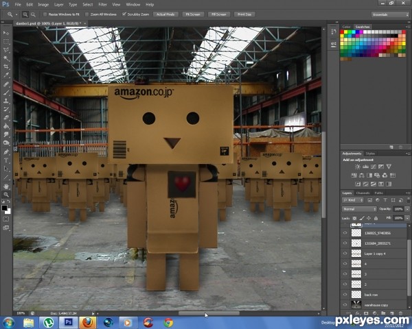412x329 pixels.
Task: Open the Essentials workspace dropdown
Action: tap(390, 14)
